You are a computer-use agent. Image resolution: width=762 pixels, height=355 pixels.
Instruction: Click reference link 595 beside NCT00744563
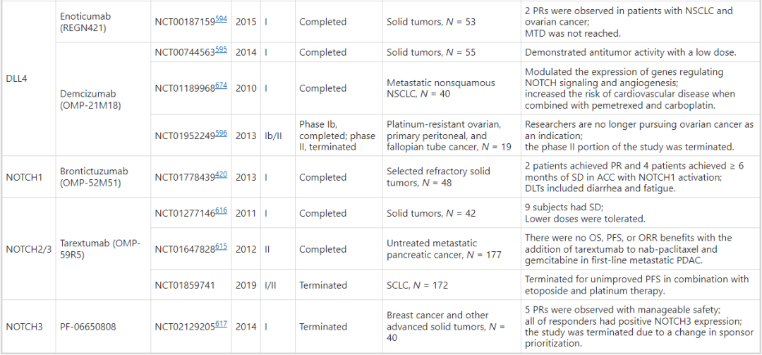[222, 50]
